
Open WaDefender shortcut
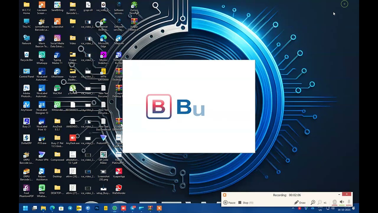coord(119,189)
